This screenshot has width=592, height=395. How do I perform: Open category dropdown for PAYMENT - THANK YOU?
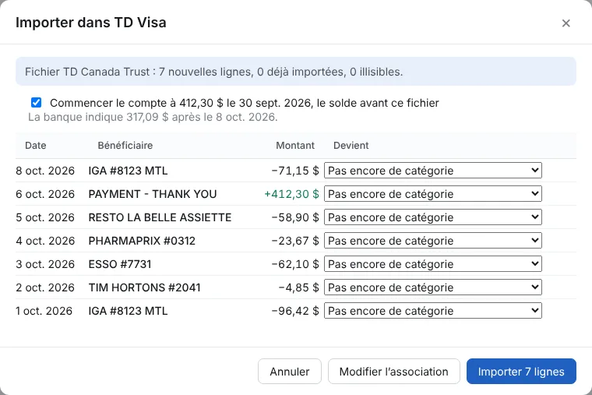432,194
